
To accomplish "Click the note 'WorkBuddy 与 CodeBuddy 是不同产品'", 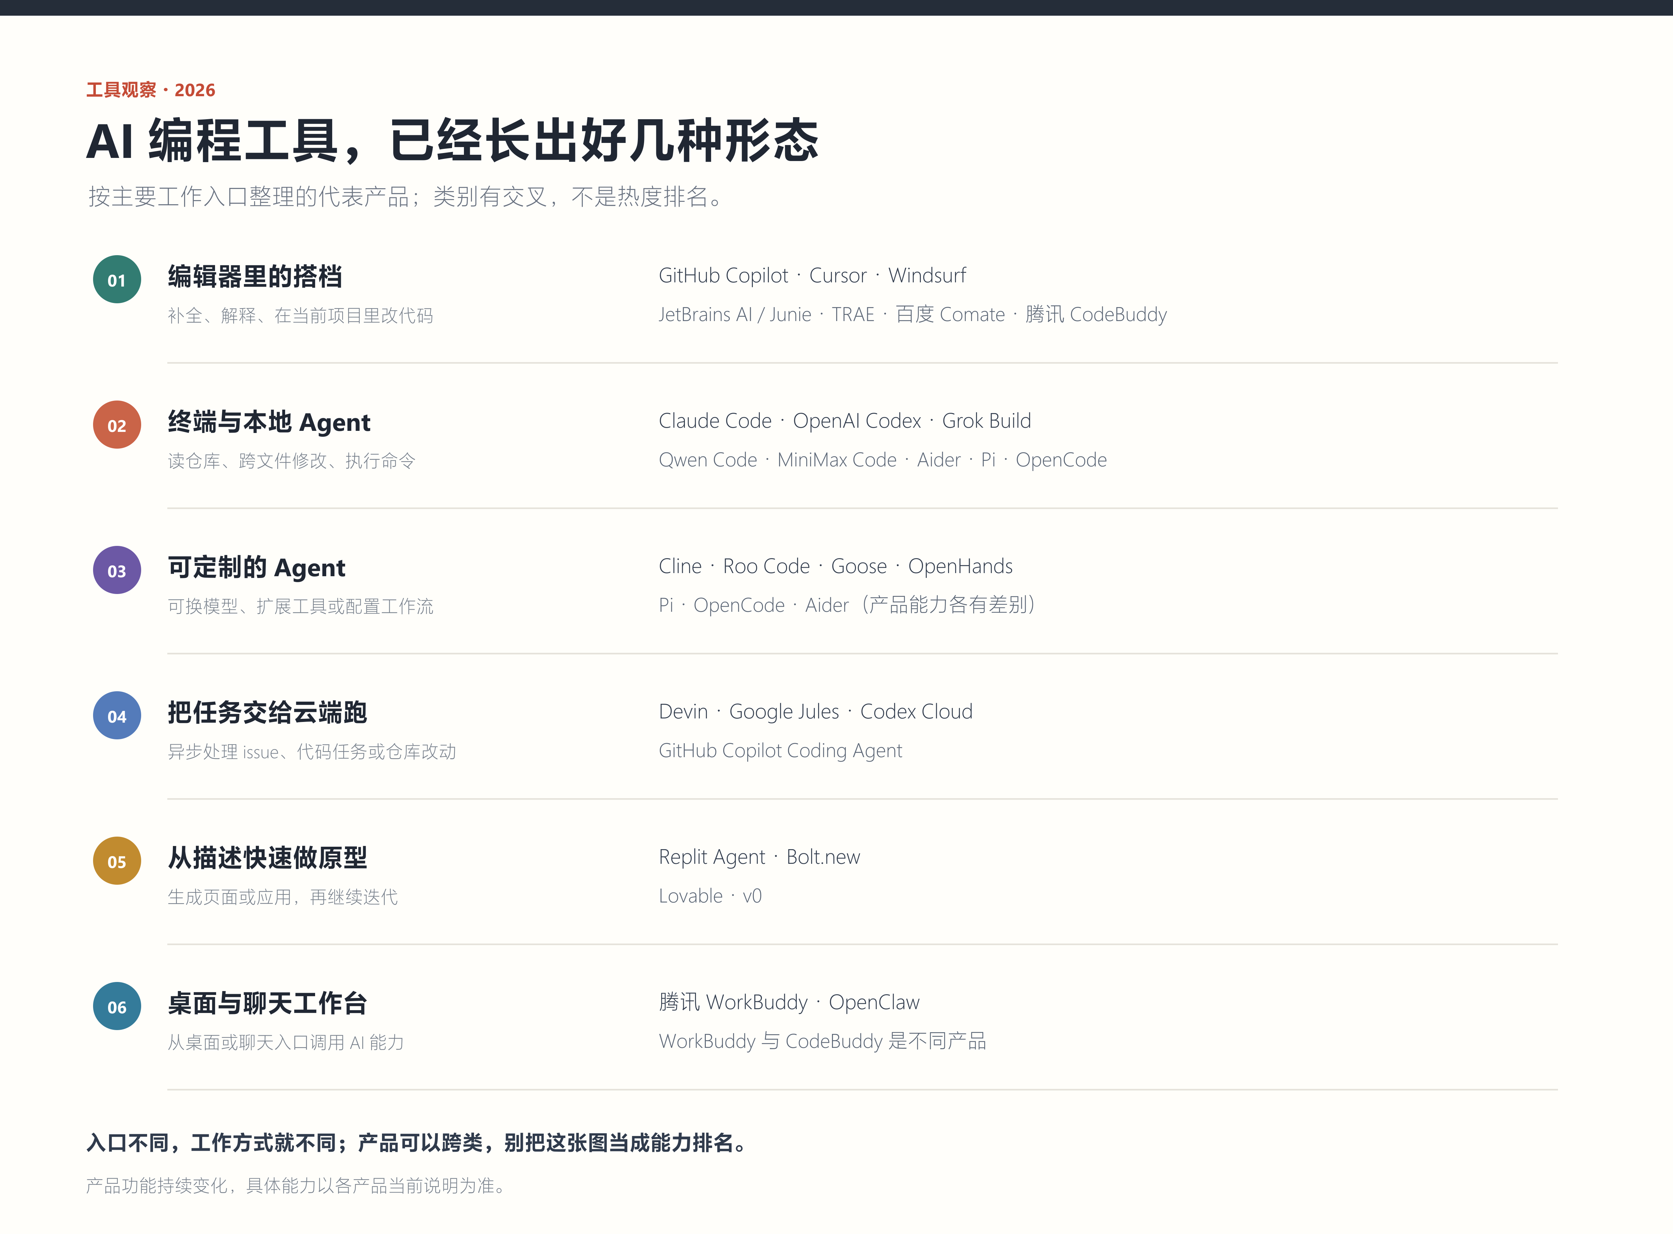I will 822,1041.
